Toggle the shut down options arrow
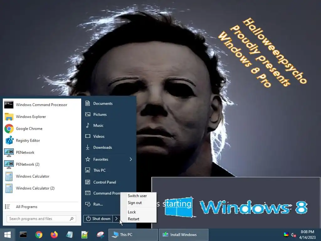 point(116,219)
